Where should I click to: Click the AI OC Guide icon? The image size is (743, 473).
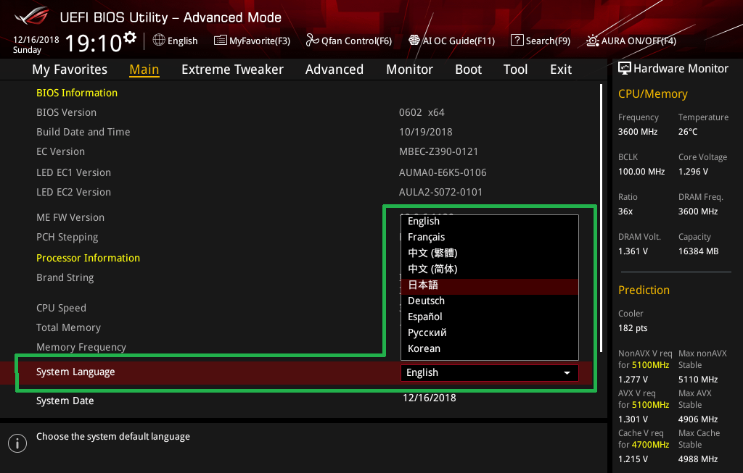pos(414,41)
